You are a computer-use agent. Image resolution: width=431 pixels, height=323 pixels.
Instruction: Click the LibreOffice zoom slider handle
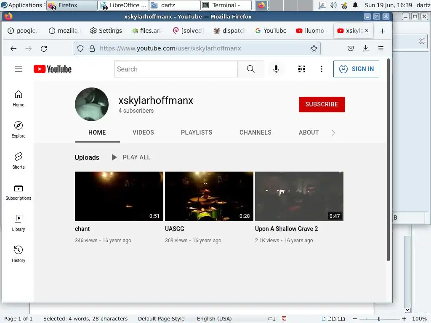pos(379,319)
